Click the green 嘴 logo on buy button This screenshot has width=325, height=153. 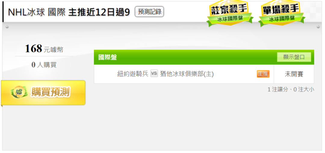click(19, 92)
